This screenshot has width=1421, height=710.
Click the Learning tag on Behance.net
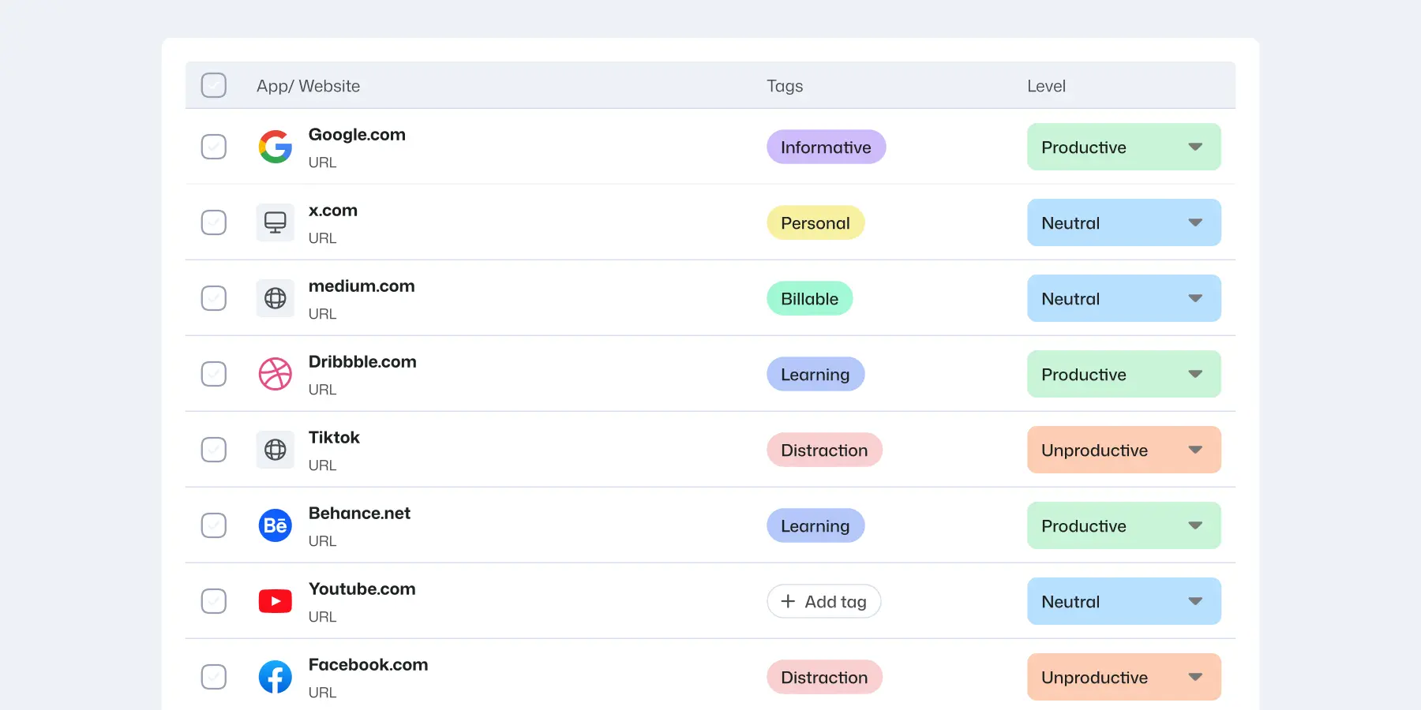pos(815,525)
